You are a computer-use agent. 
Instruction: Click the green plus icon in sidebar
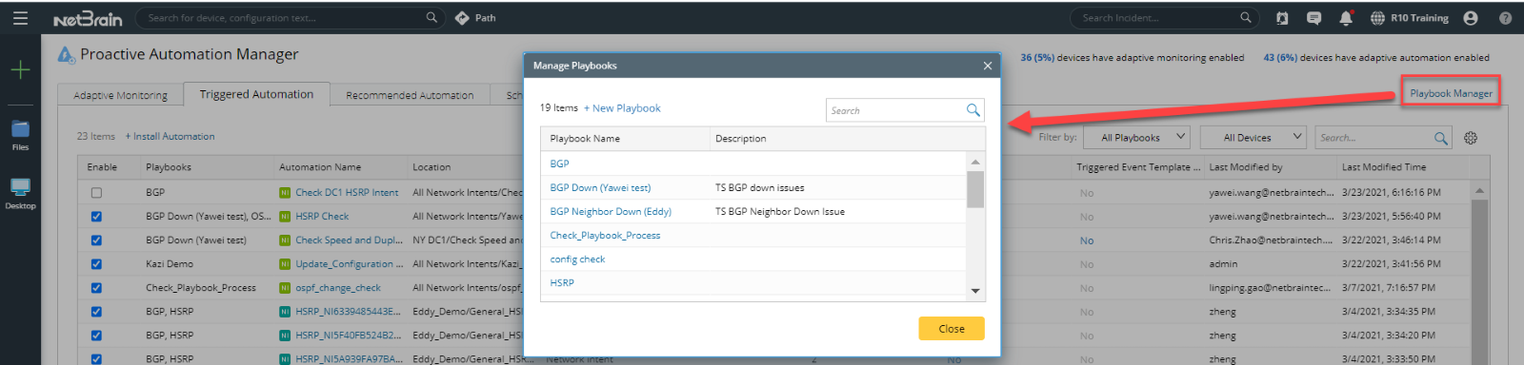click(x=20, y=69)
